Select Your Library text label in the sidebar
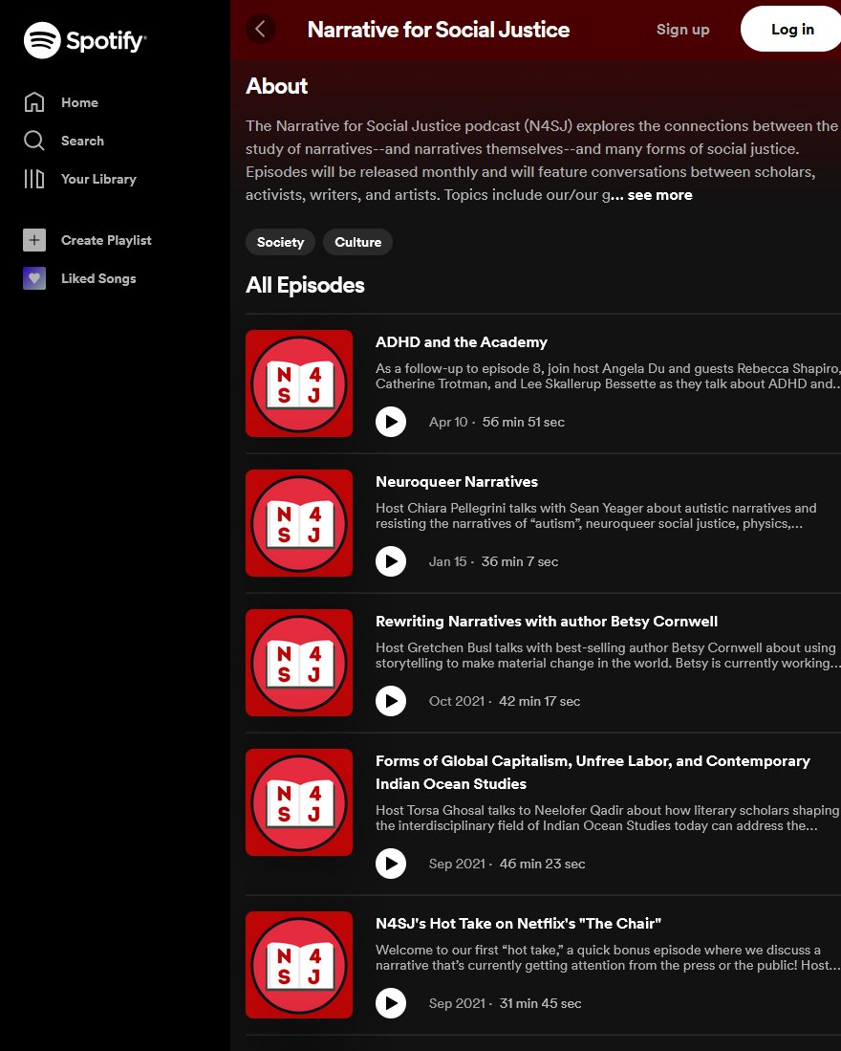This screenshot has width=841, height=1051. (x=98, y=179)
